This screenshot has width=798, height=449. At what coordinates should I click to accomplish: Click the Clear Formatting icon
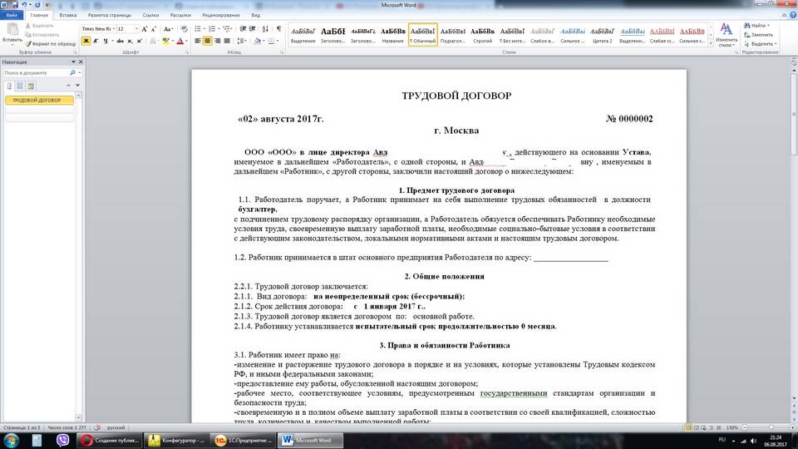click(184, 29)
